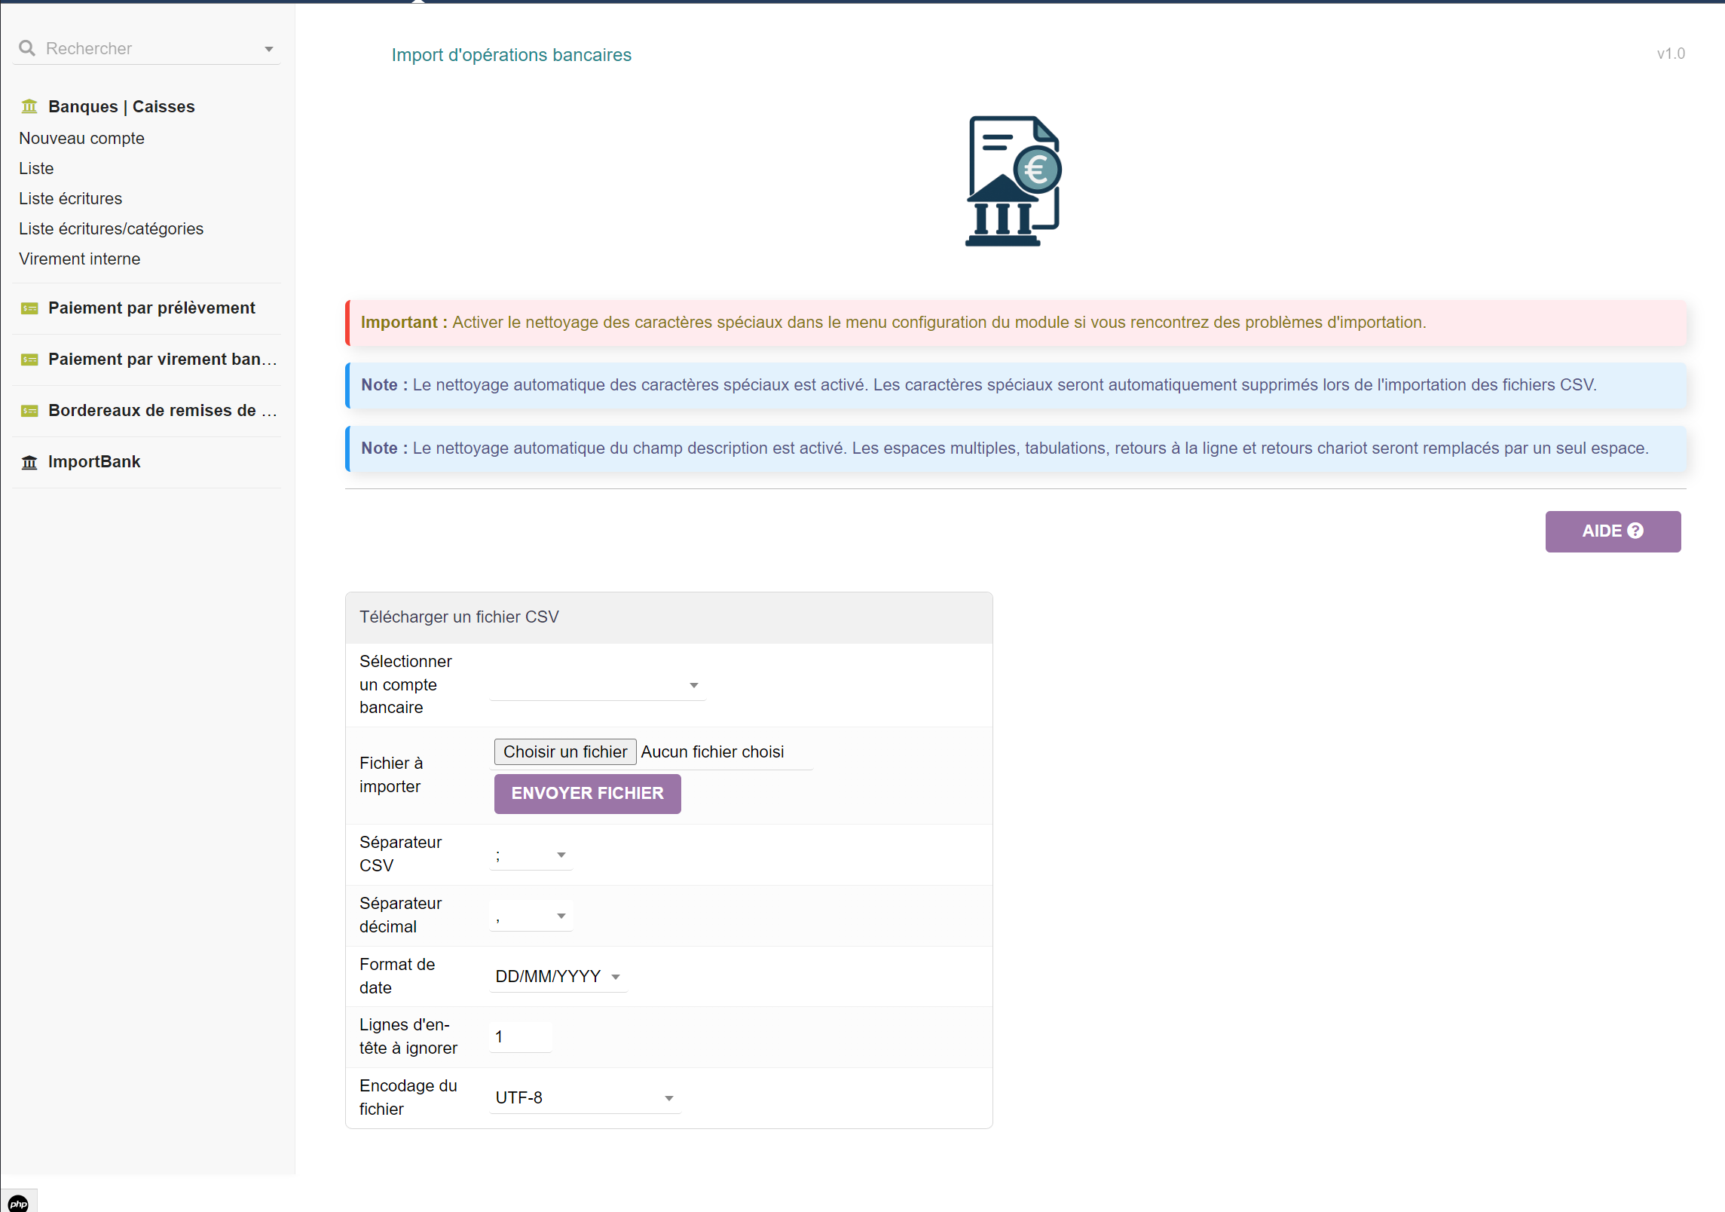Viewport: 1725px width, 1212px height.
Task: Click the AIDE help button
Action: [x=1612, y=531]
